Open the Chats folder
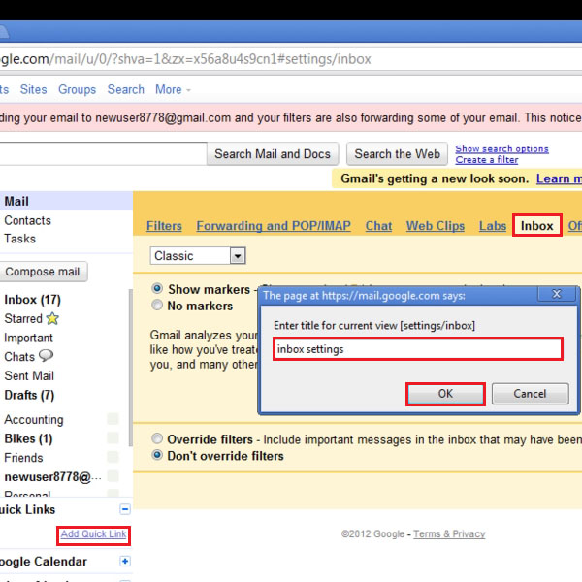 pos(19,357)
